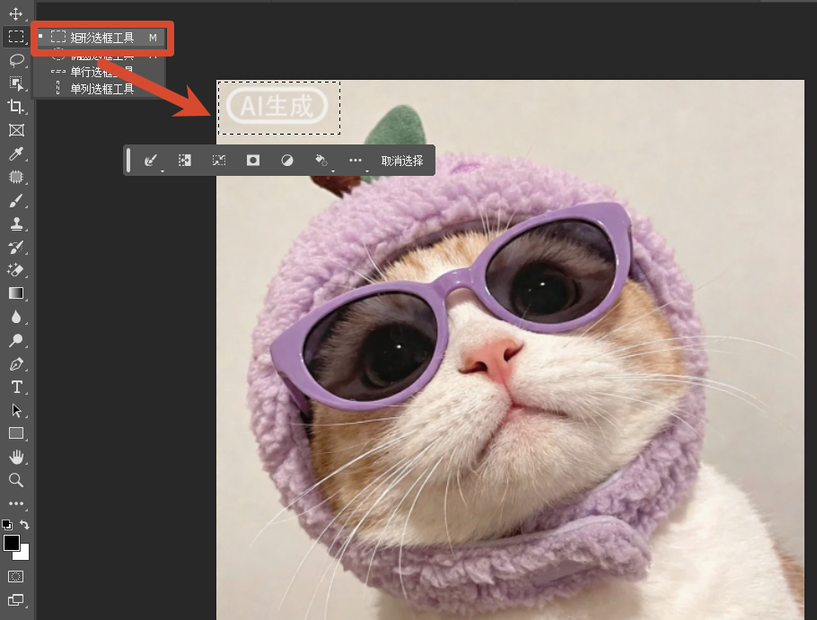
Task: Toggle Quick Mask mode
Action: coord(16,576)
